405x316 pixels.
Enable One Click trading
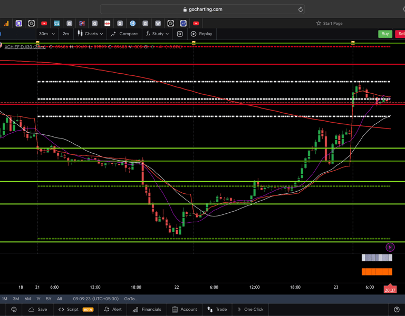(250, 309)
